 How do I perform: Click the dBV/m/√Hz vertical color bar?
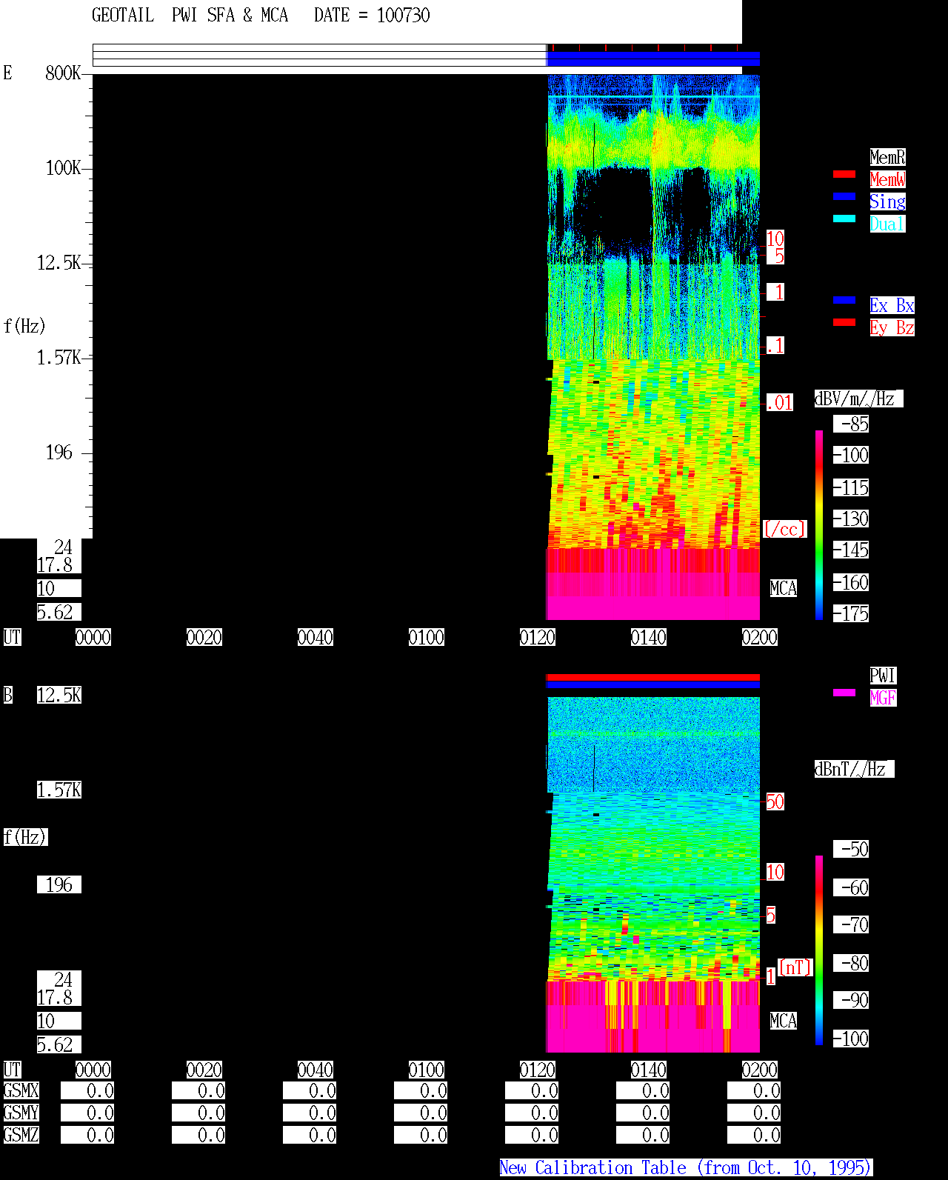[x=819, y=525]
